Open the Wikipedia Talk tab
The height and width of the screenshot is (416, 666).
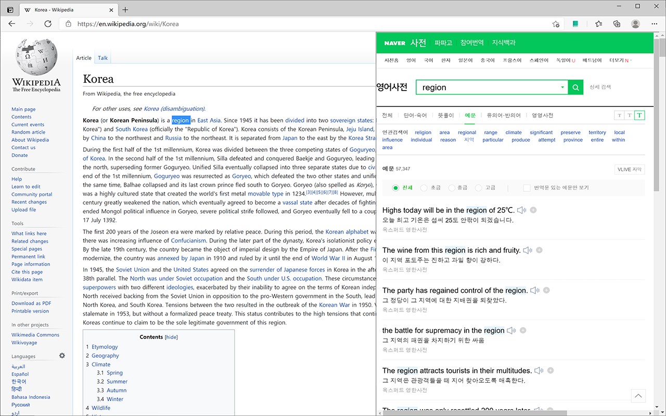coord(103,58)
